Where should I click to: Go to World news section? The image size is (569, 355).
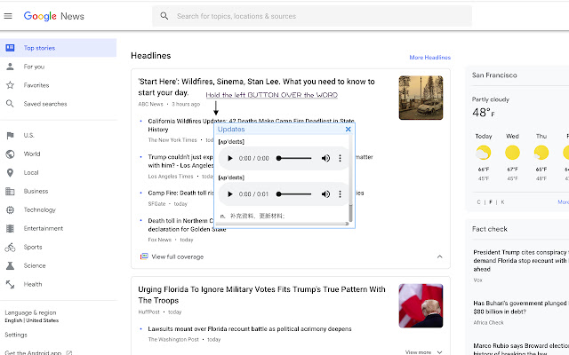coord(32,154)
